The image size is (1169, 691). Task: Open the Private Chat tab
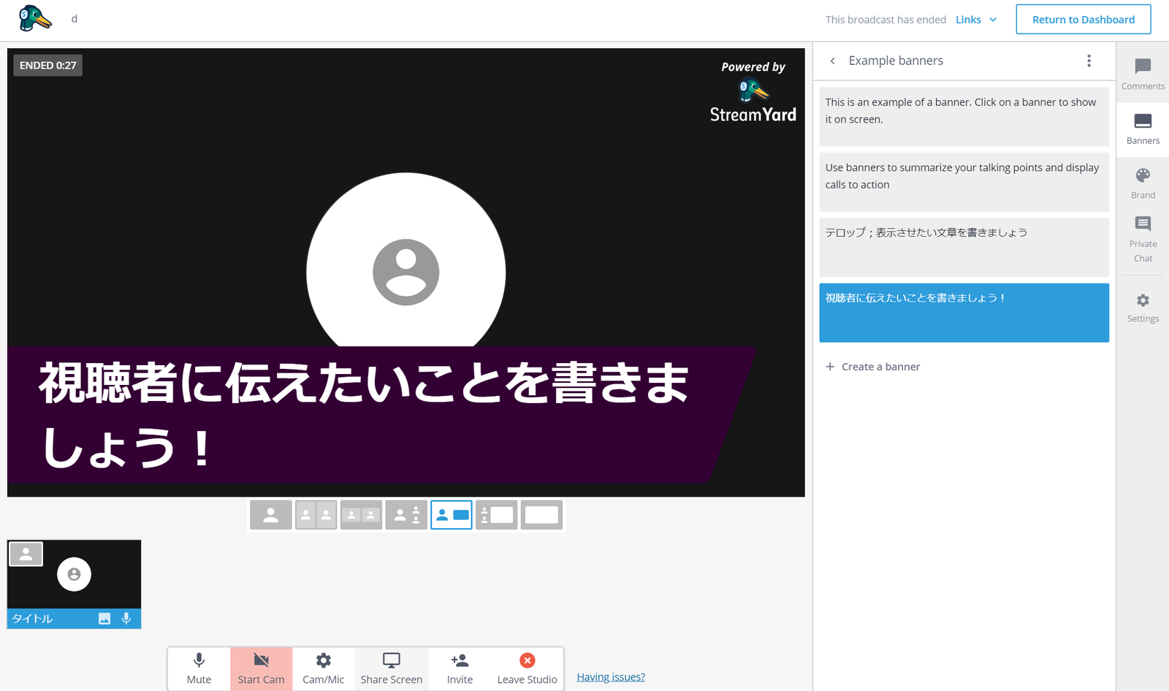[x=1143, y=240]
